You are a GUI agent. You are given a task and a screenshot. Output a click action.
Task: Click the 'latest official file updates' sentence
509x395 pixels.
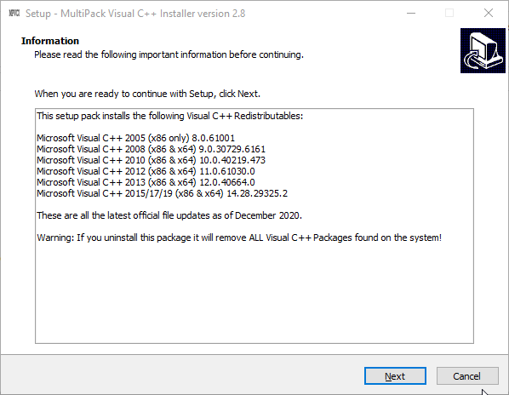tap(169, 215)
